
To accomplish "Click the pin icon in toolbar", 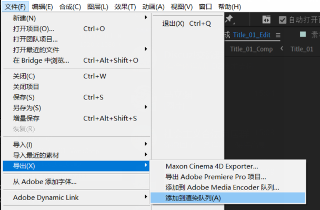I will click(229, 19).
